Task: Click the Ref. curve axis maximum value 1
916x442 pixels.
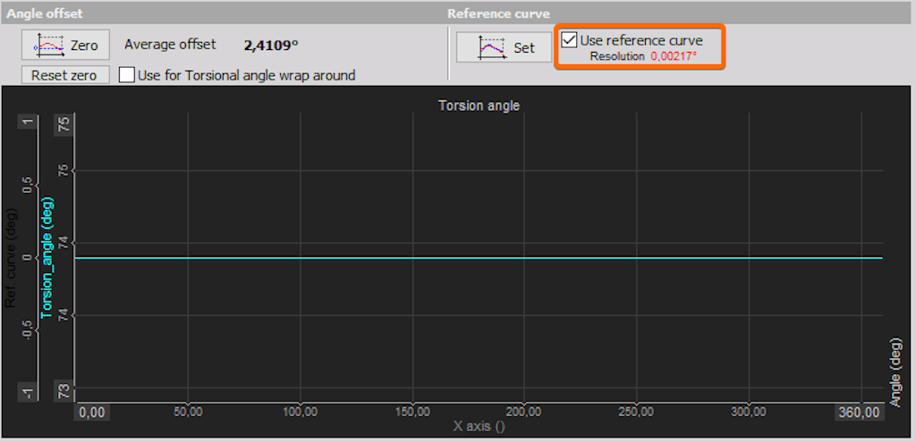Action: point(28,121)
